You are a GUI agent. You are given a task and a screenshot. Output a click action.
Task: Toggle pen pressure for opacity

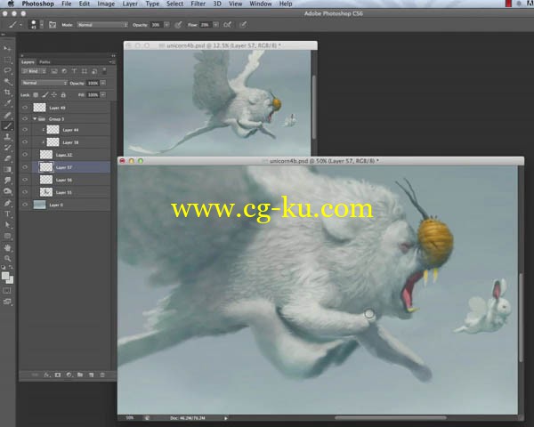tap(178, 25)
